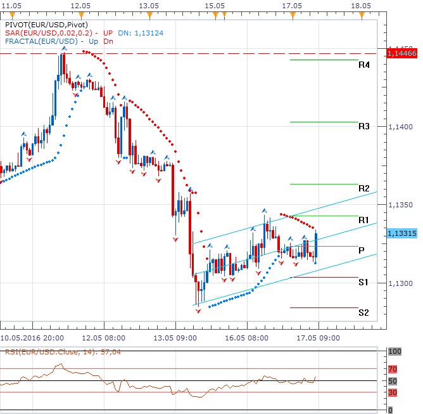
Task: Click the S1 support level label
Action: click(x=363, y=282)
